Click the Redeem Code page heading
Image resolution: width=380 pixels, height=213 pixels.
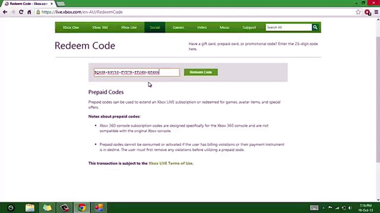click(x=85, y=46)
